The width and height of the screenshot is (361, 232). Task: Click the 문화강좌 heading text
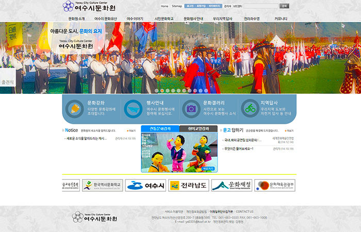click(x=96, y=103)
